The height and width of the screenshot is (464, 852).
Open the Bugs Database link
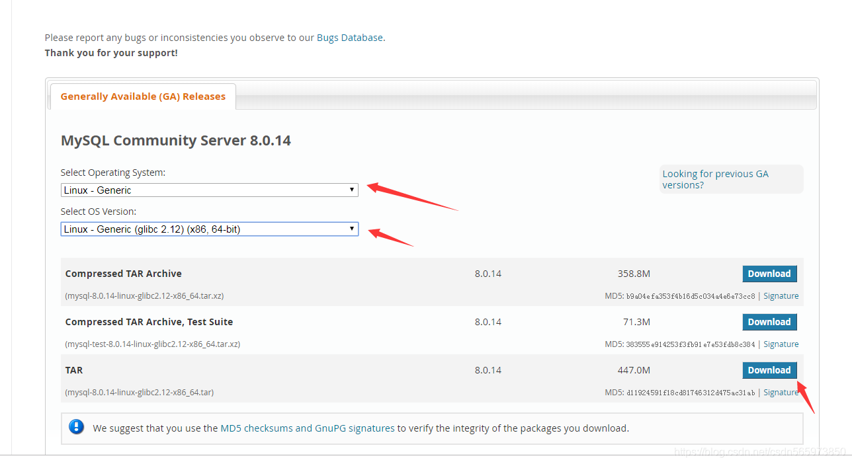[350, 38]
